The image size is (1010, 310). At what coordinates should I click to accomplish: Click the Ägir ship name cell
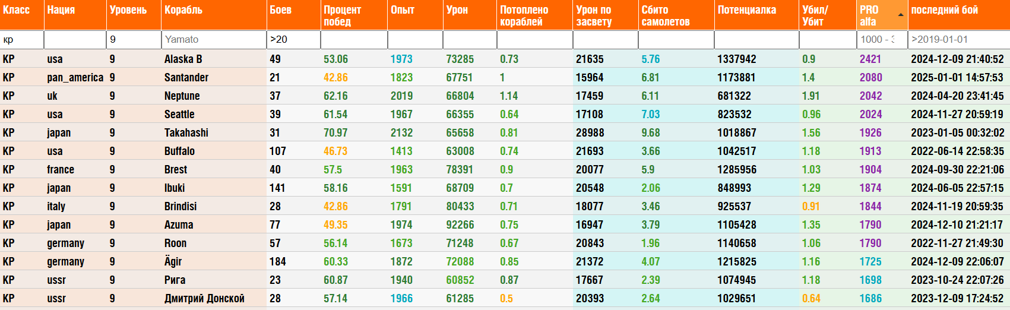click(173, 262)
